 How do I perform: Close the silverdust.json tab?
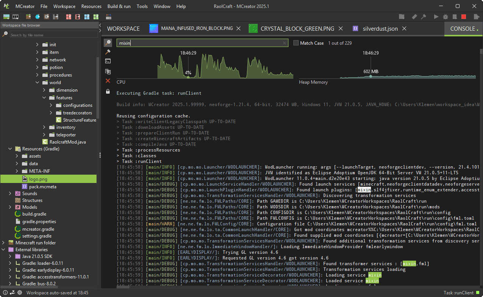[x=404, y=28]
